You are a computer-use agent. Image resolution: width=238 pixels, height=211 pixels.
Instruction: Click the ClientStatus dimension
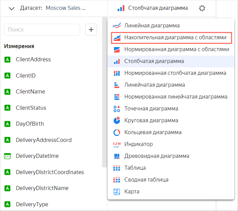point(31,108)
